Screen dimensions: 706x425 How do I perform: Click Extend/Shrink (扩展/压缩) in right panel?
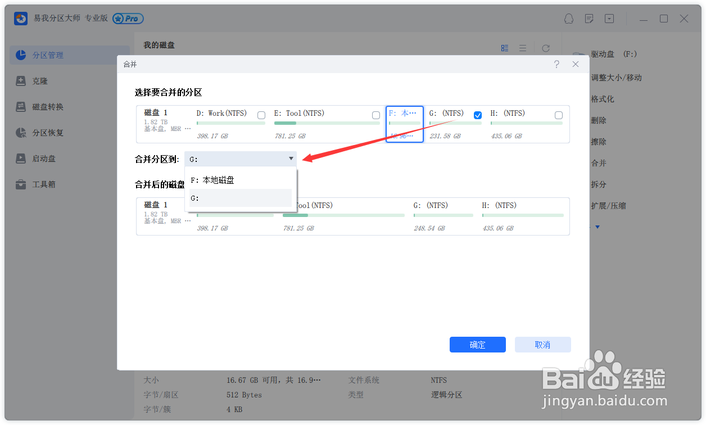(x=608, y=206)
